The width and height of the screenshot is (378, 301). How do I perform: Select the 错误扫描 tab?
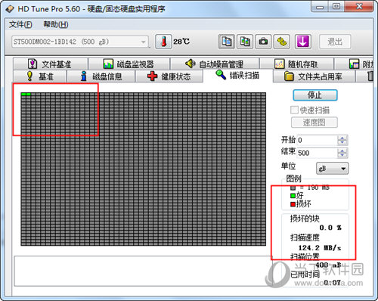[237, 75]
